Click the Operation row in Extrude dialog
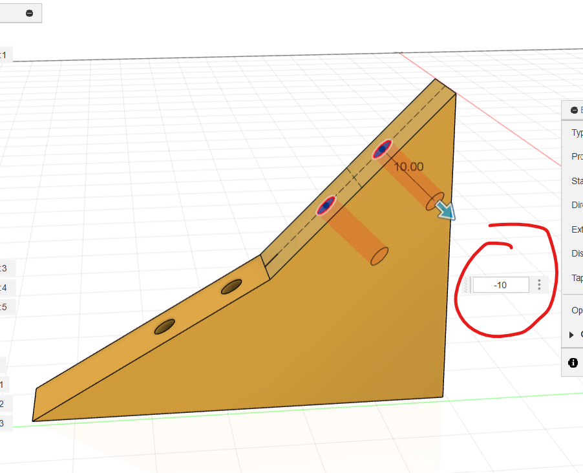Image resolution: width=583 pixels, height=473 pixels. (577, 310)
